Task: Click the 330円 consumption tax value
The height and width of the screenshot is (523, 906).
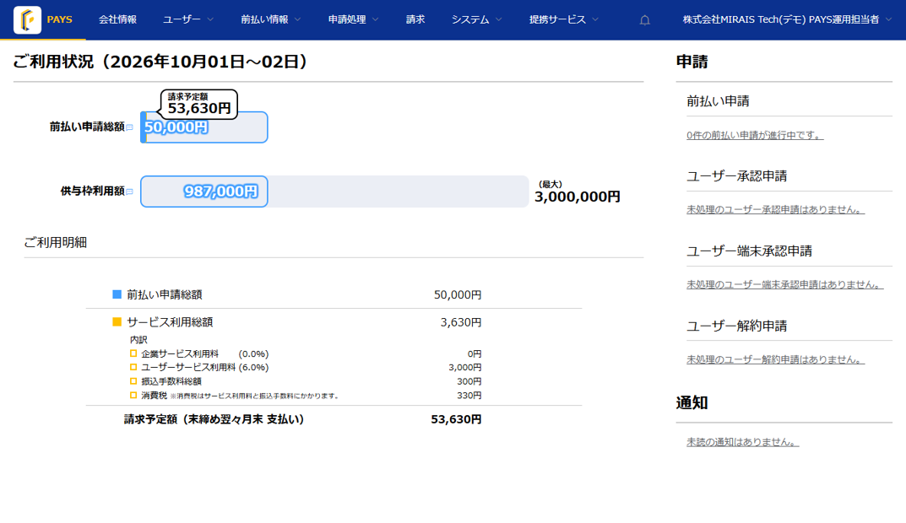Action: click(x=469, y=396)
